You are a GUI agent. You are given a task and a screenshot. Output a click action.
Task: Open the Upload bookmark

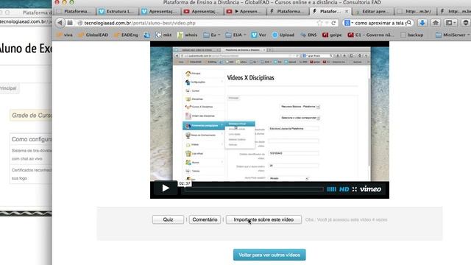(283, 35)
